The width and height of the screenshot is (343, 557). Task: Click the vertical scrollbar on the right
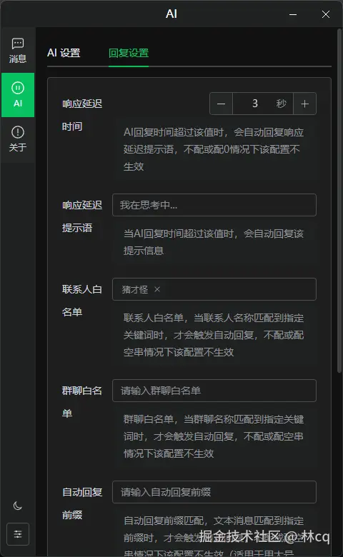pos(339,201)
